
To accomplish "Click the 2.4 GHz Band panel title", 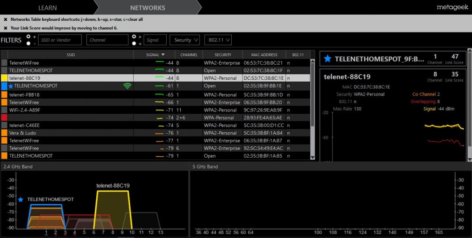I will pos(18,167).
